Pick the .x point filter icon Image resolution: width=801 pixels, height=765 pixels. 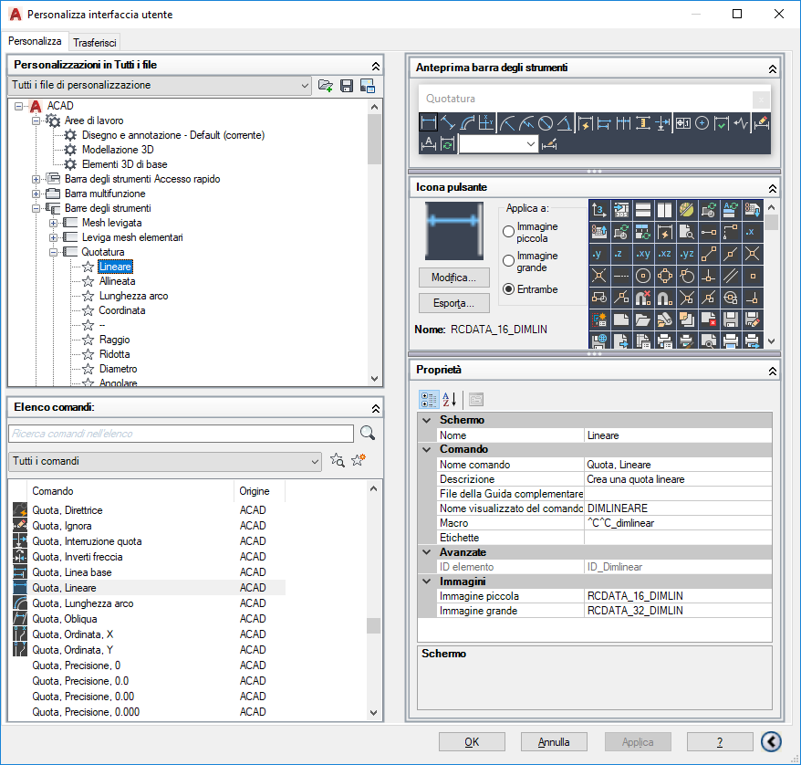pyautogui.click(x=753, y=232)
